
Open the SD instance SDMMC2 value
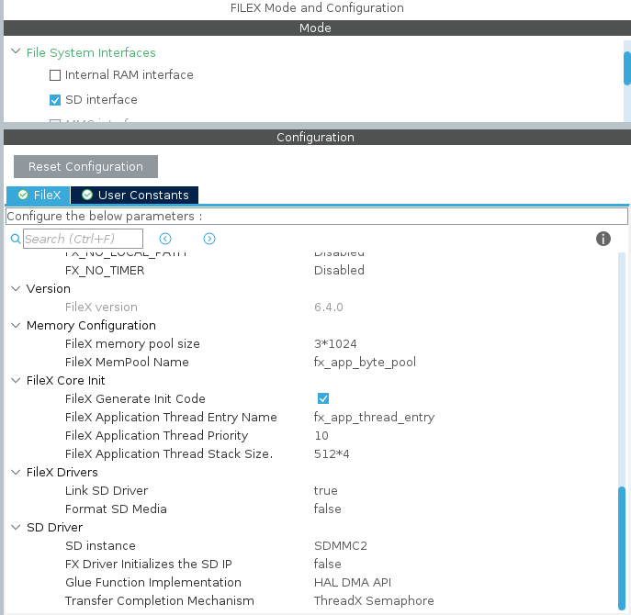[x=341, y=546]
